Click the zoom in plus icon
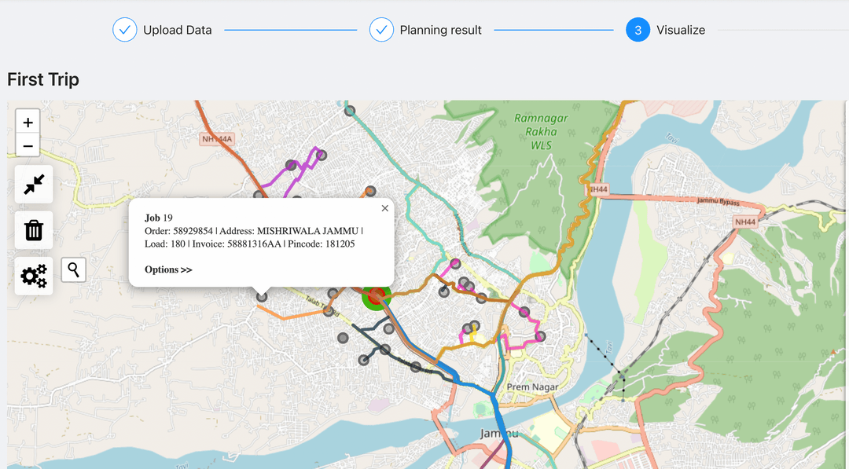 [x=27, y=121]
